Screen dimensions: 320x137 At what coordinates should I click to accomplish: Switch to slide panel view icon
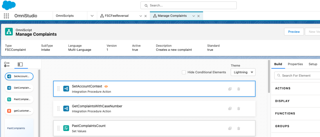click(20, 65)
